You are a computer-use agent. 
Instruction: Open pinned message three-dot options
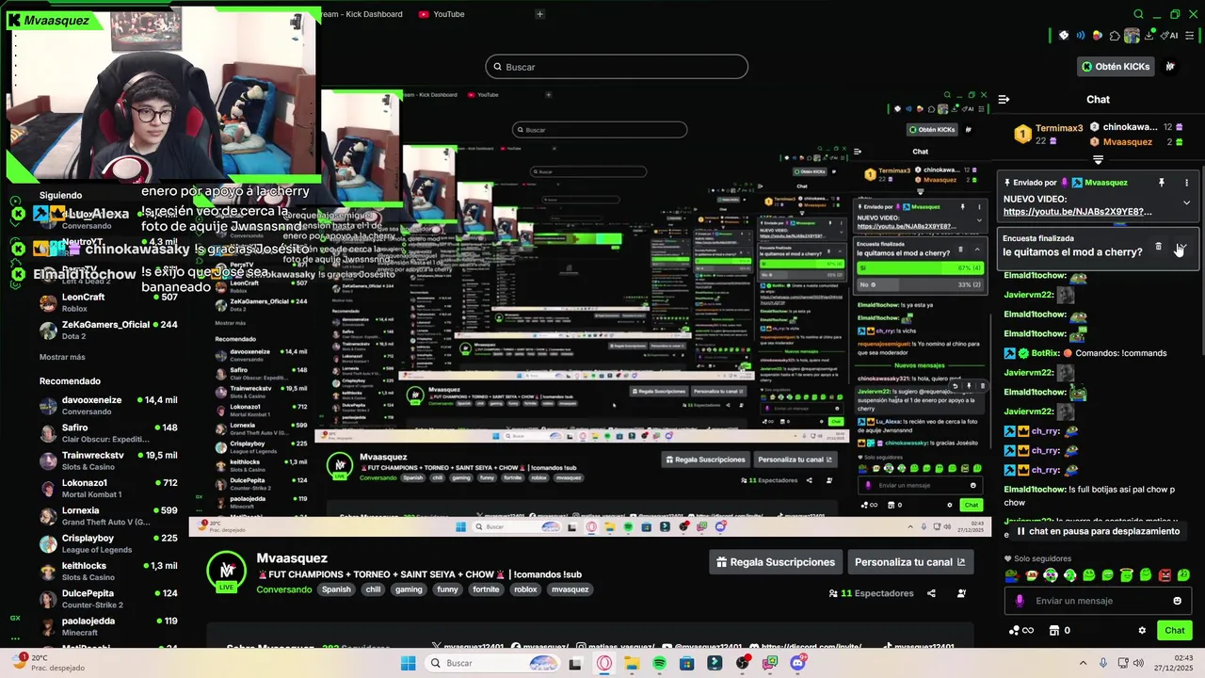coord(1186,183)
